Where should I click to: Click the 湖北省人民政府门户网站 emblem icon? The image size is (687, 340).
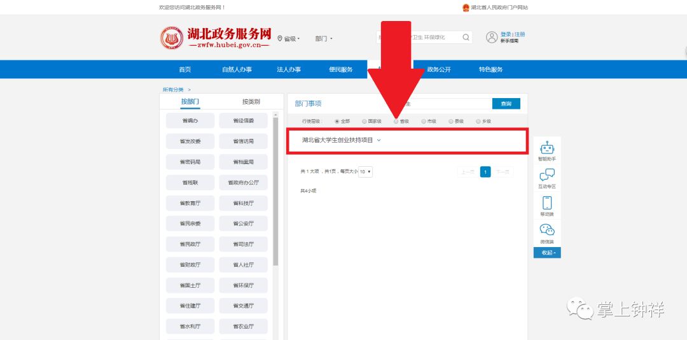click(x=466, y=8)
